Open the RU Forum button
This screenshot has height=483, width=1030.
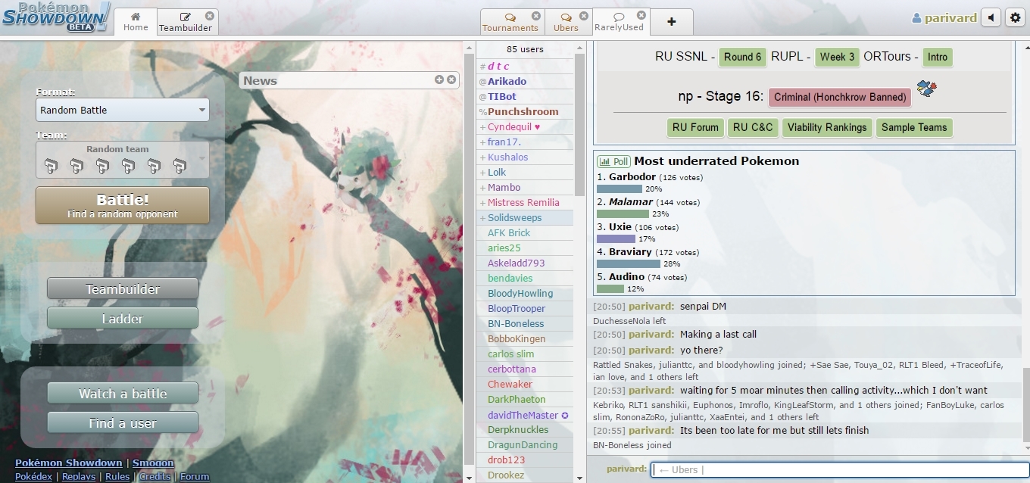(x=695, y=127)
